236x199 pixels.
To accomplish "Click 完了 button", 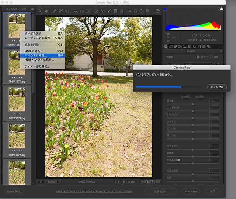I will [212, 192].
